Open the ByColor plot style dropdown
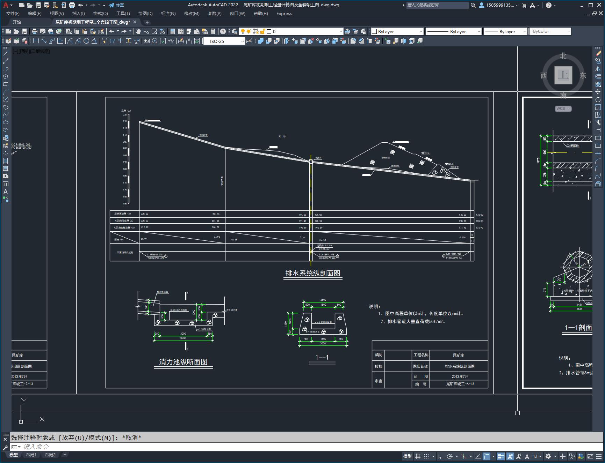The width and height of the screenshot is (605, 463). point(550,31)
